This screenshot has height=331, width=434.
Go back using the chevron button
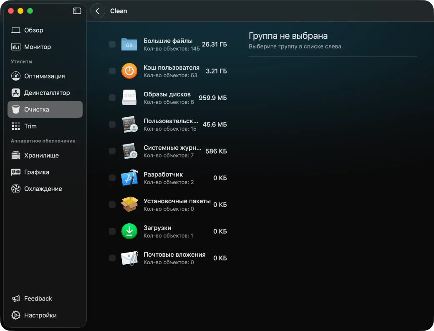pyautogui.click(x=97, y=11)
